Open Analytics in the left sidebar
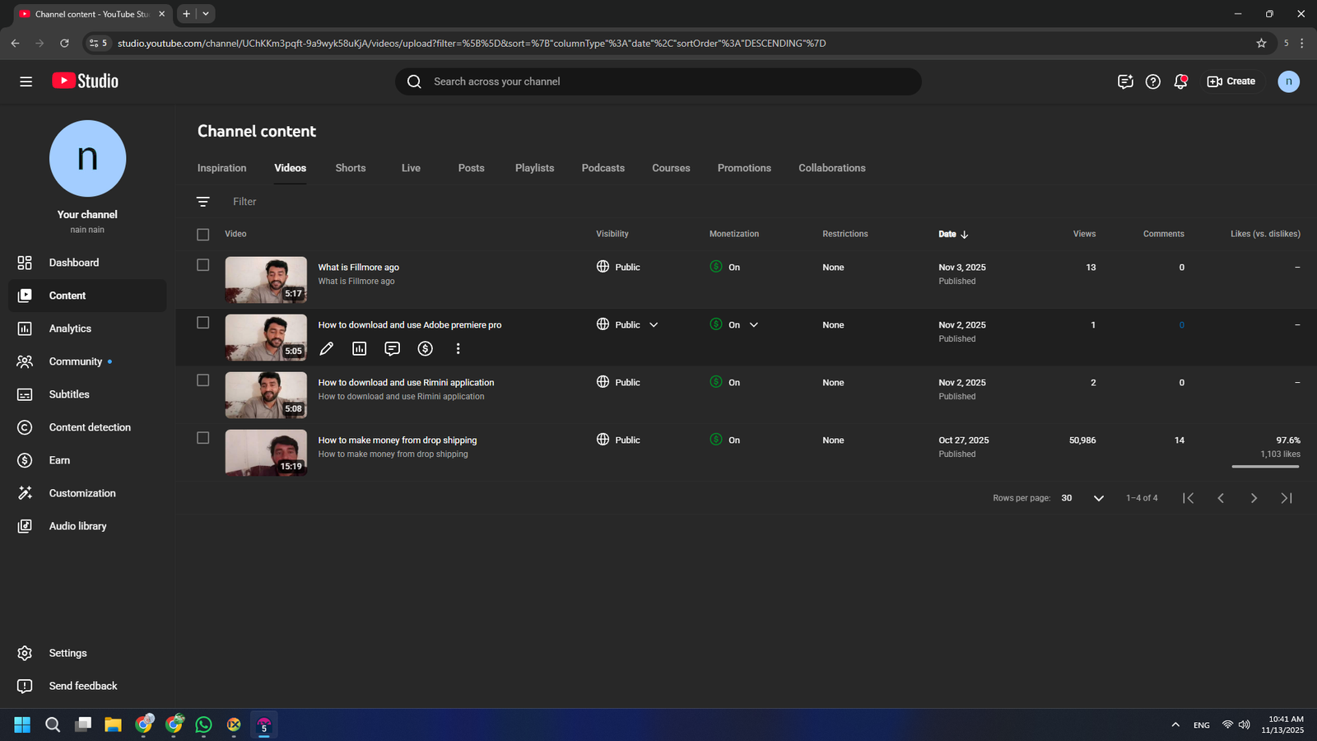This screenshot has height=741, width=1317. (70, 329)
